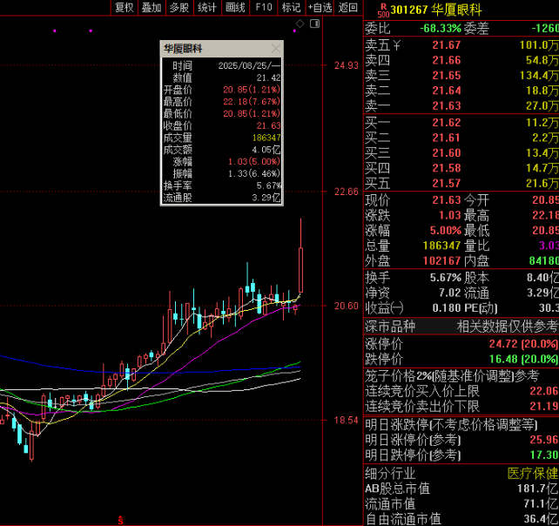Click the 委比 value -68.33%
Image resolution: width=559 pixels, height=526 pixels.
coord(441,28)
